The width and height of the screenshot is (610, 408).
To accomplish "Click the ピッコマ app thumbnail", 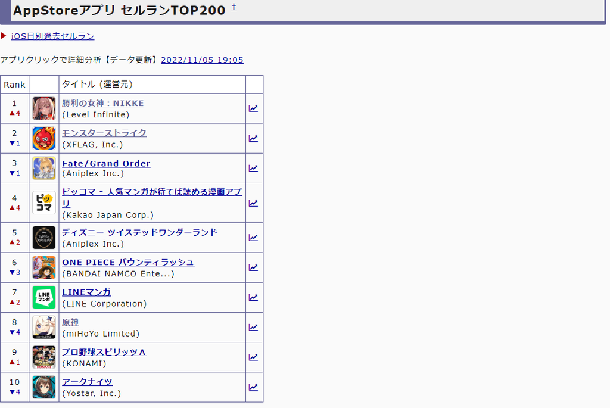I will tap(44, 203).
